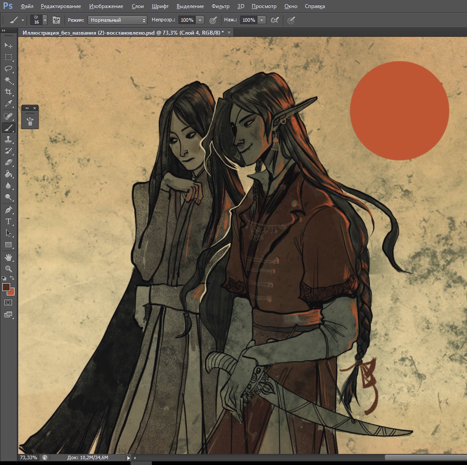The height and width of the screenshot is (465, 467).
Task: Open the Изображение menu
Action: click(106, 6)
